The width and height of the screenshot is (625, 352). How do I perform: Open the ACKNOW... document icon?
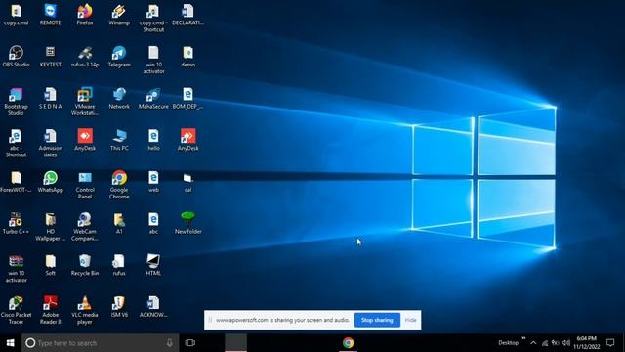(x=153, y=307)
